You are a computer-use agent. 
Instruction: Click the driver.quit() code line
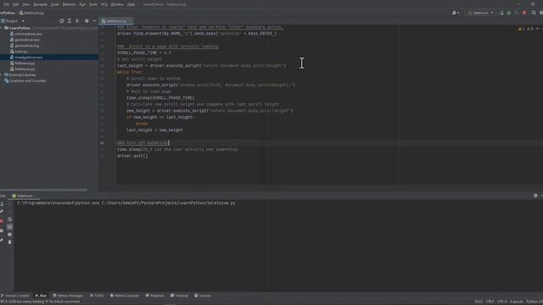[x=132, y=156]
